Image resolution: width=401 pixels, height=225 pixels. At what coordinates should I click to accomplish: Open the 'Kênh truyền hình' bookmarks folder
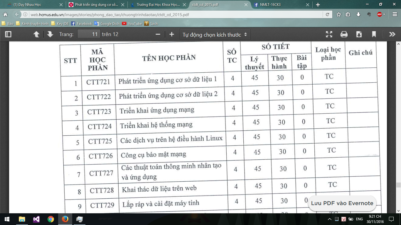point(32,24)
